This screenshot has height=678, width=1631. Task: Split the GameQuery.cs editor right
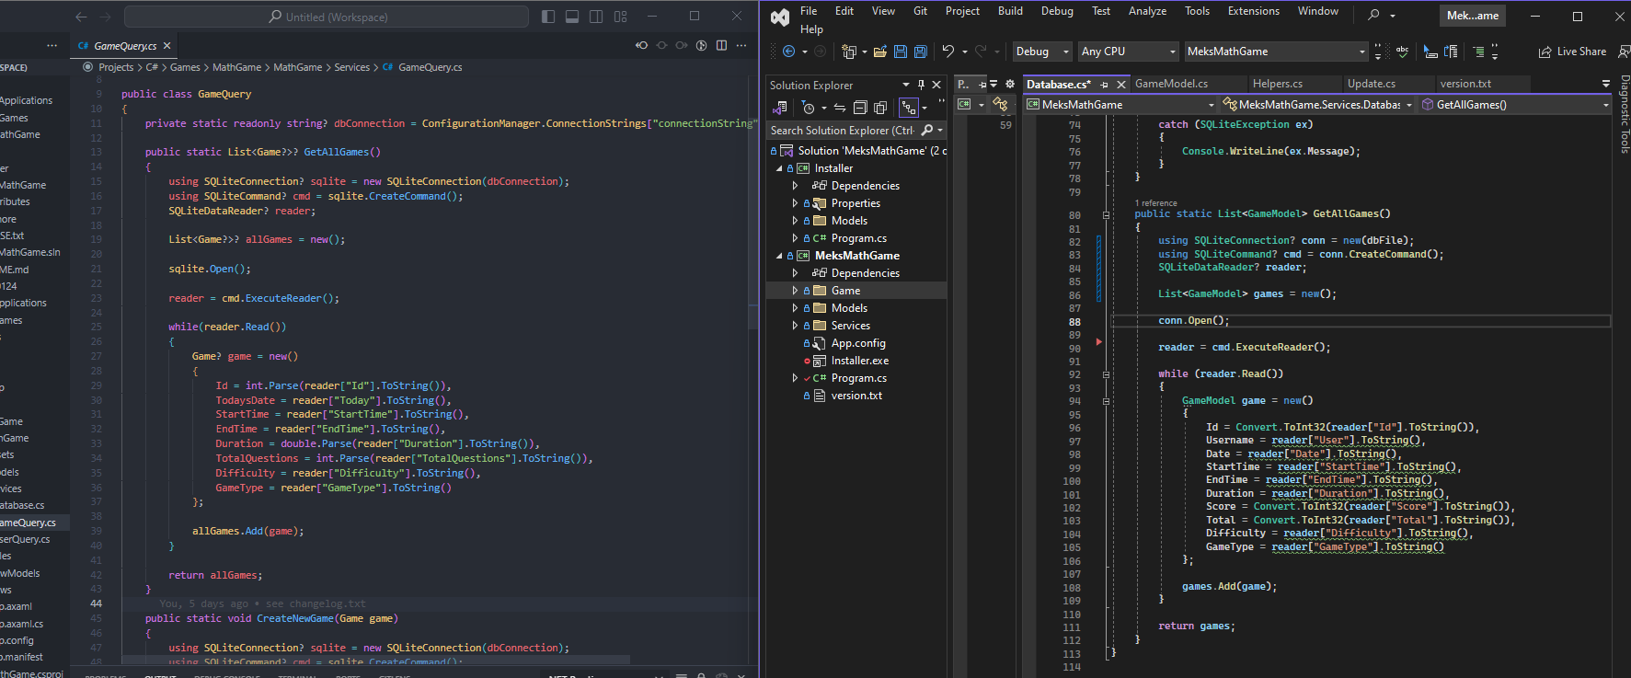point(721,45)
